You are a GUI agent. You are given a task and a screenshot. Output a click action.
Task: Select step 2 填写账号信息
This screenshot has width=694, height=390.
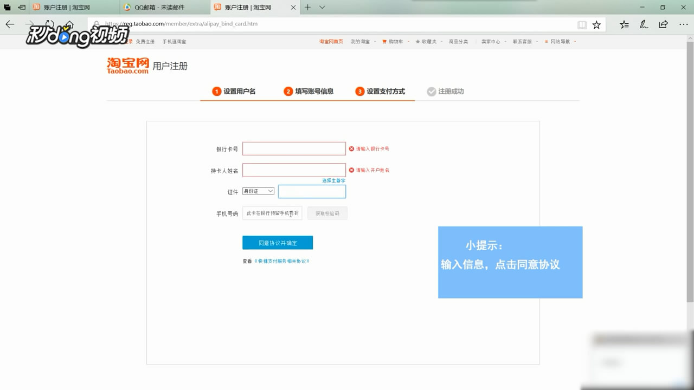coord(309,92)
